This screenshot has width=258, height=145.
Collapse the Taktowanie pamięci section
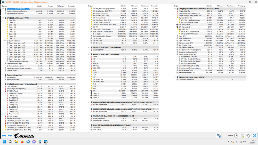3,75
